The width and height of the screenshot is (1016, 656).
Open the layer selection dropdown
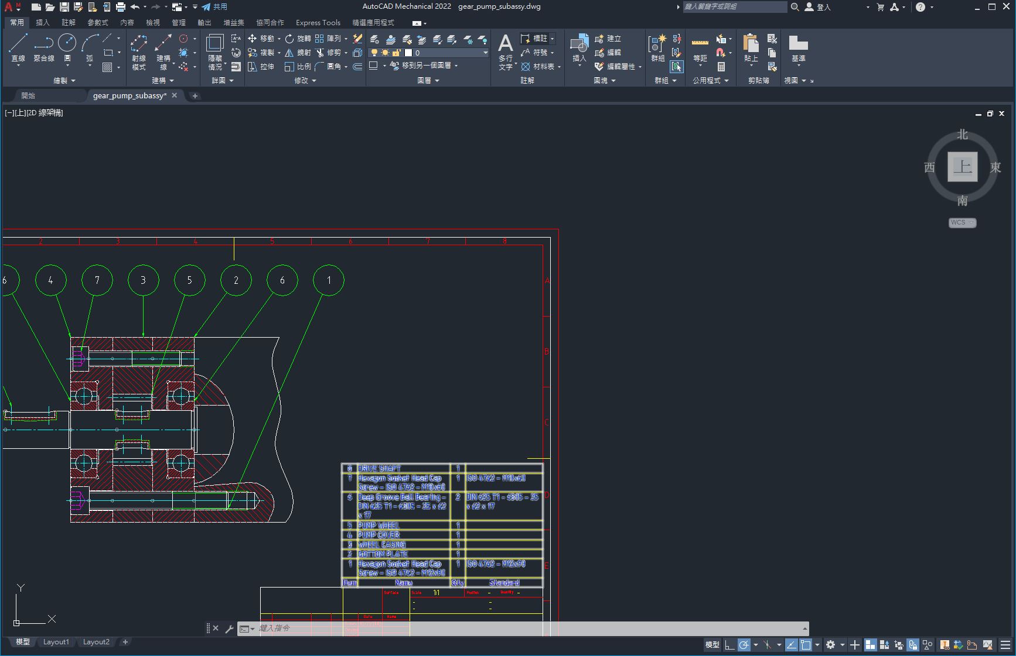(485, 53)
